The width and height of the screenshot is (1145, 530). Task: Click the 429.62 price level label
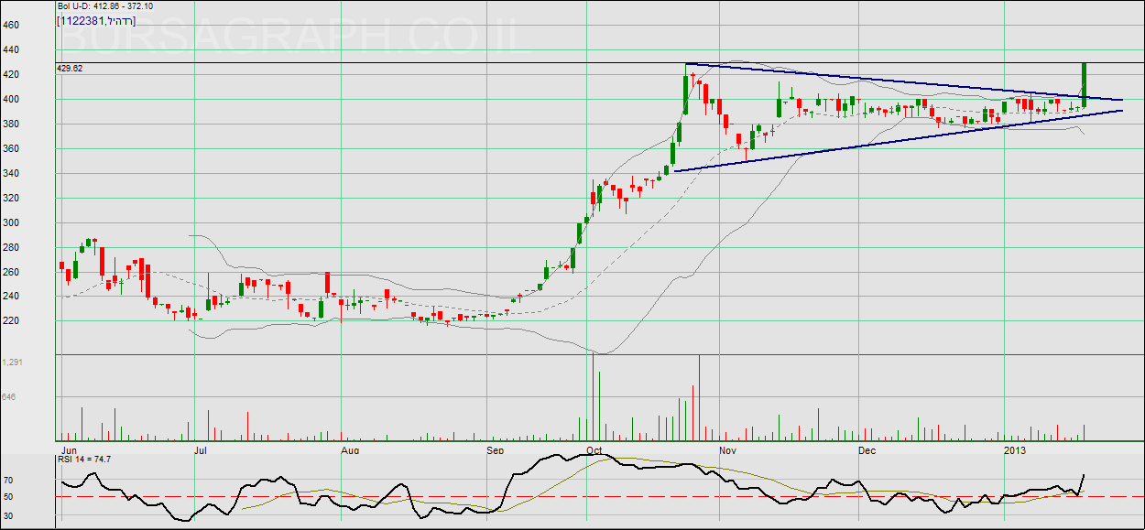pyautogui.click(x=70, y=68)
